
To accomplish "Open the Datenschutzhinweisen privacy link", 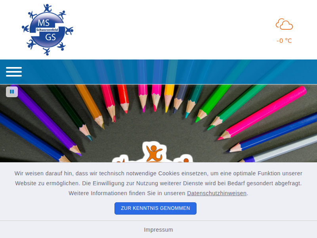I will (x=217, y=193).
